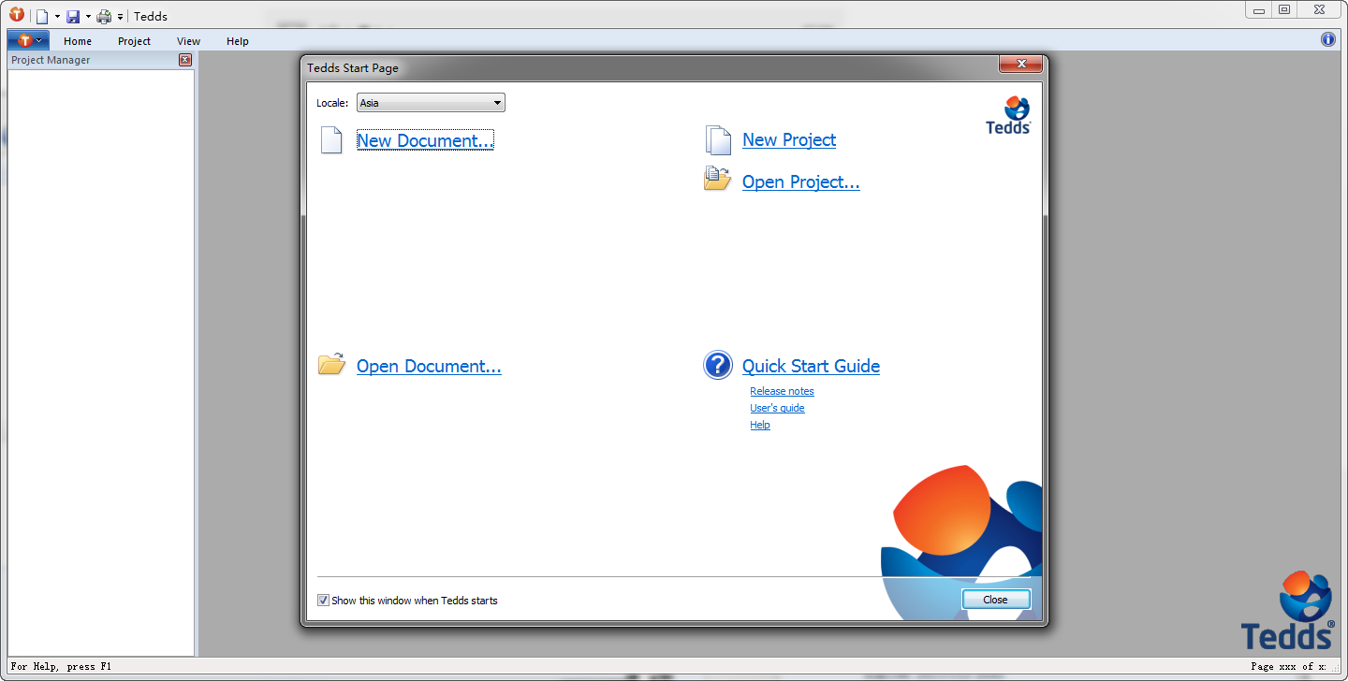Image resolution: width=1348 pixels, height=681 pixels.
Task: Click the Open Project link
Action: click(801, 181)
